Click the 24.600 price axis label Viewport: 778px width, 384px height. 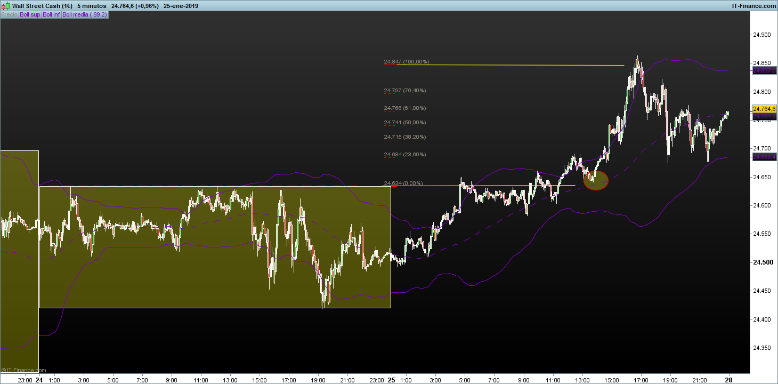761,206
